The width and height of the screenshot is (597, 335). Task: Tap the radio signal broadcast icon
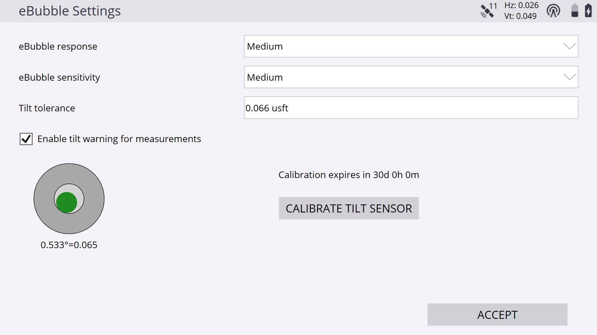[x=553, y=11]
